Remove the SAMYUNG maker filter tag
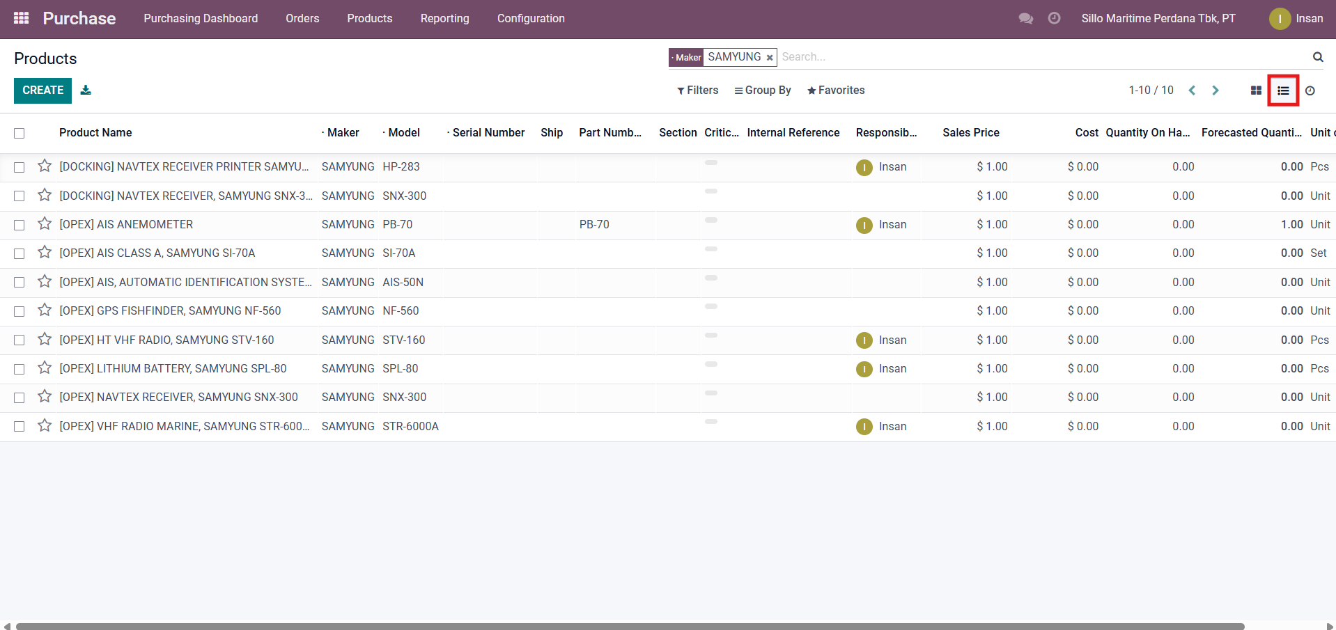The image size is (1336, 630). pyautogui.click(x=770, y=58)
